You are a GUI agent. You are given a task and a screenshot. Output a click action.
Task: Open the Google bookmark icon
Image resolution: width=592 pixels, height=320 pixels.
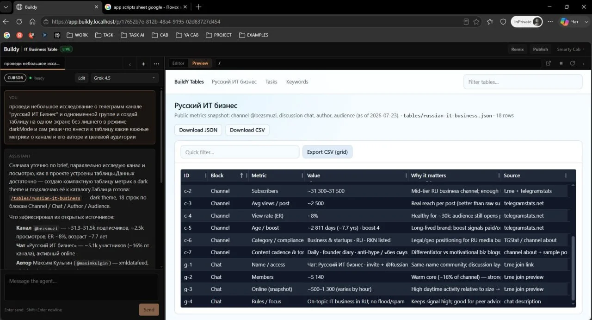click(x=6, y=35)
